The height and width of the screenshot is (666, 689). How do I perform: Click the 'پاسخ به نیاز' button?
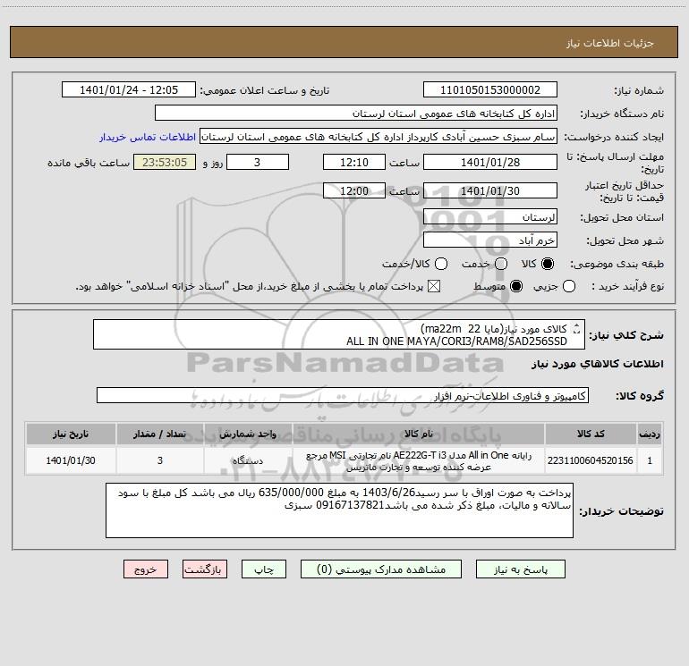(520, 569)
